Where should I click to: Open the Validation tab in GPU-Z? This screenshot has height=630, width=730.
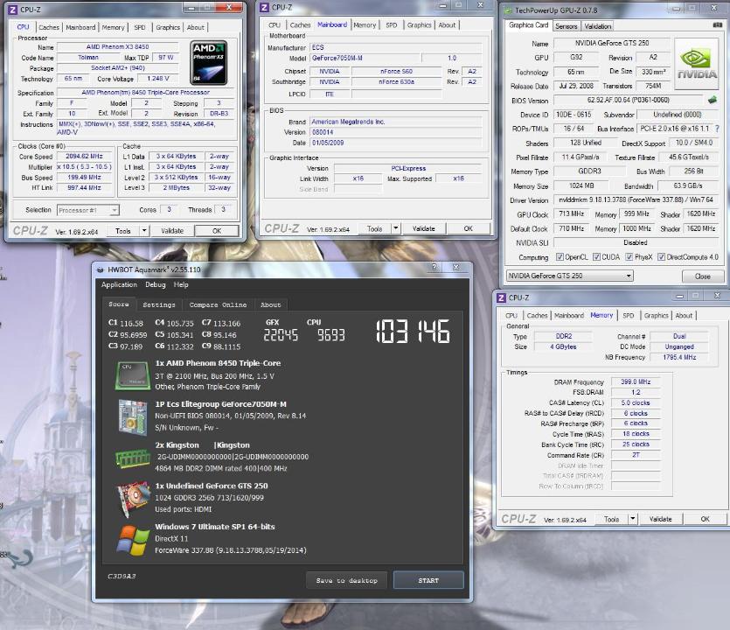click(598, 26)
